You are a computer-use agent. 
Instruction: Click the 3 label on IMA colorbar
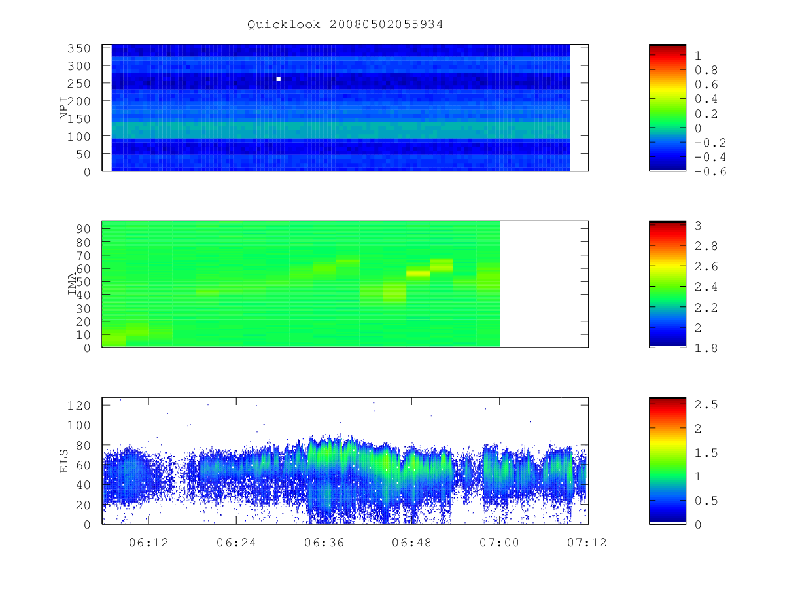tap(698, 226)
